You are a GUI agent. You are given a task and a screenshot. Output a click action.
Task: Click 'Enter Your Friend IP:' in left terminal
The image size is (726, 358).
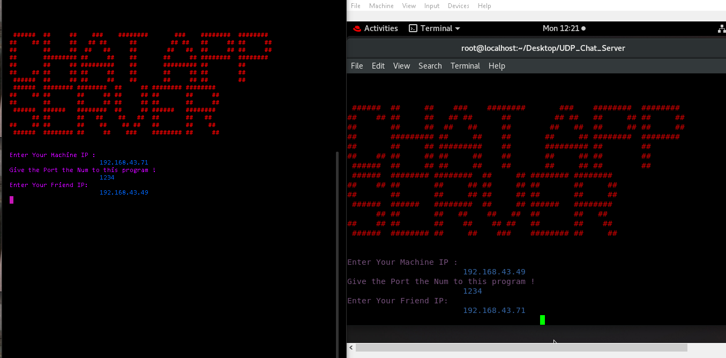click(49, 185)
